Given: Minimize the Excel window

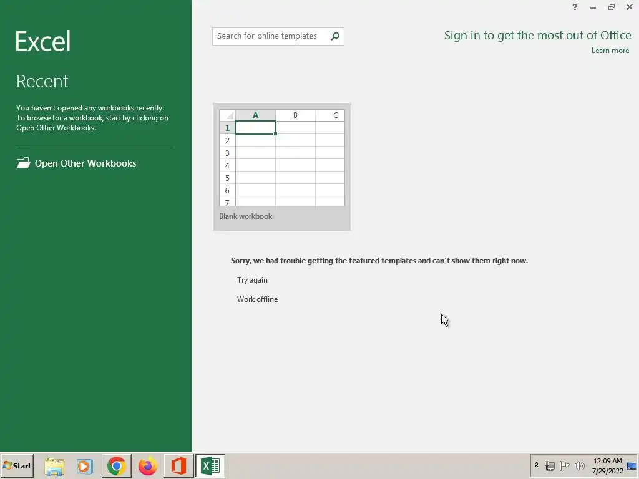Looking at the screenshot, I should click(593, 7).
